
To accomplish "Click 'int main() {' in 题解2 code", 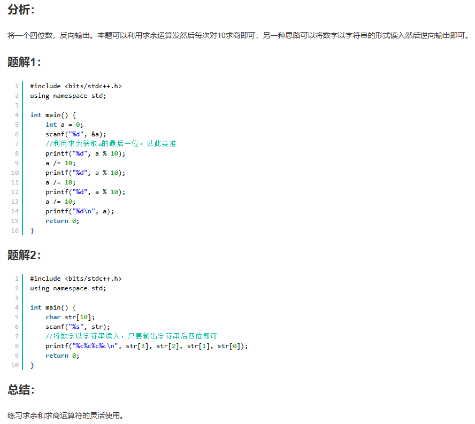I will (53, 307).
